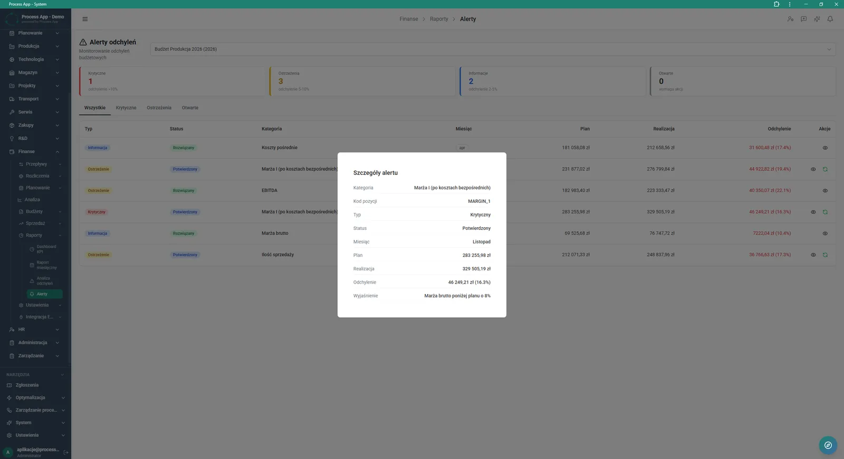The height and width of the screenshot is (459, 844).
Task: Click the Krytyczne summary card
Action: (172, 81)
